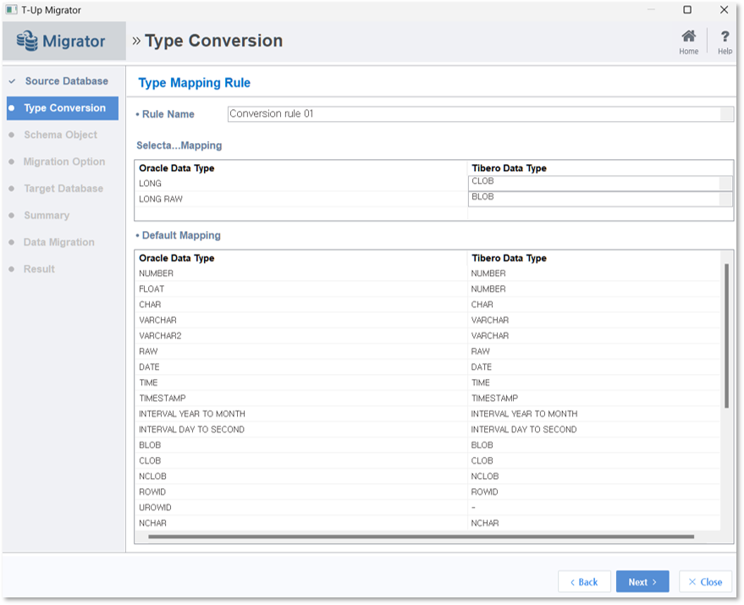Click the Migrator database logo icon

tap(27, 41)
